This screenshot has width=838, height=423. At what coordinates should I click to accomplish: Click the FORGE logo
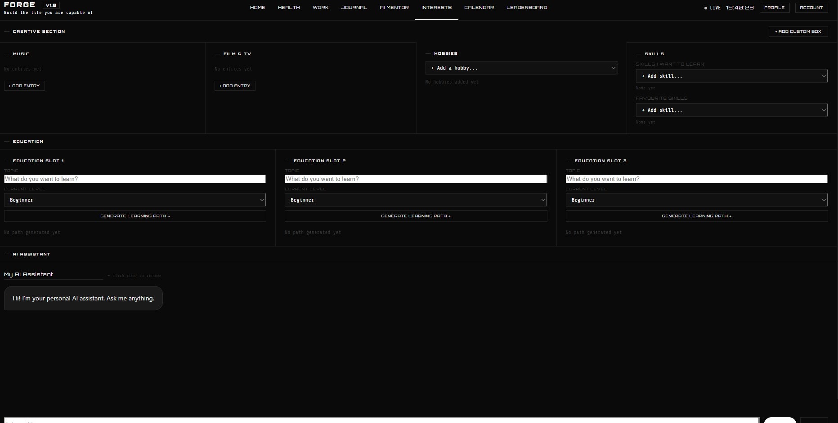click(19, 5)
